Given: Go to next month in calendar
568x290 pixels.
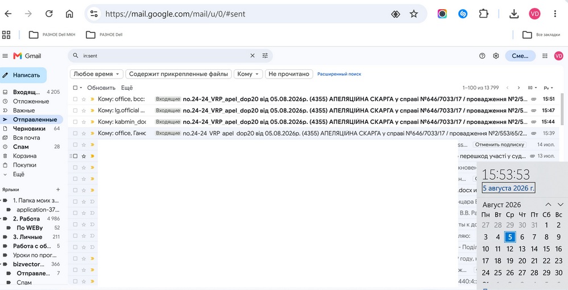Looking at the screenshot, I should [x=561, y=205].
